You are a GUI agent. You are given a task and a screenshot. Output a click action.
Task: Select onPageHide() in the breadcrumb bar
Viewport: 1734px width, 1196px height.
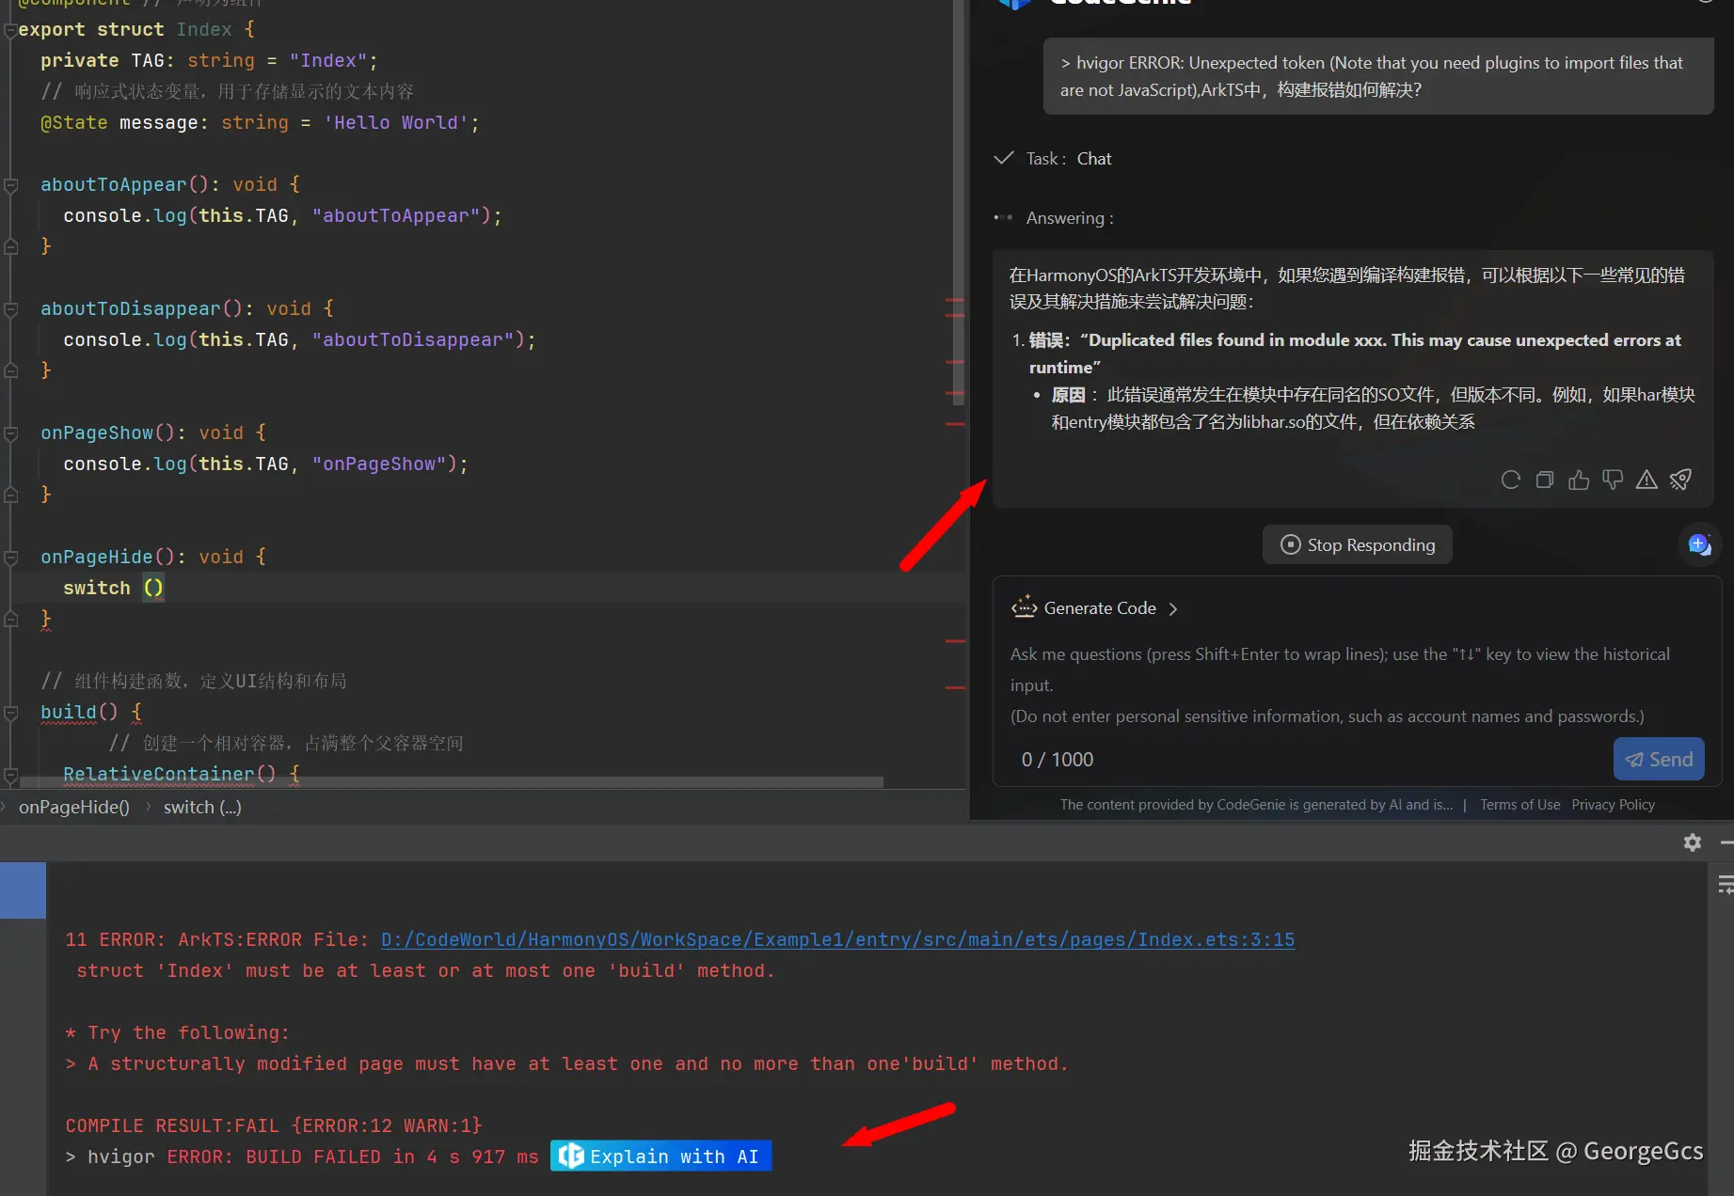pos(74,807)
